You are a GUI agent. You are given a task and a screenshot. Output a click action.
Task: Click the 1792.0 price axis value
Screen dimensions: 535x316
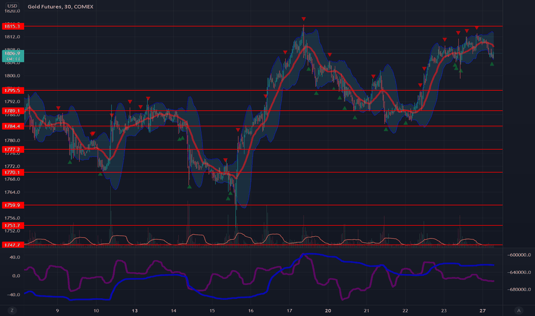pyautogui.click(x=12, y=102)
